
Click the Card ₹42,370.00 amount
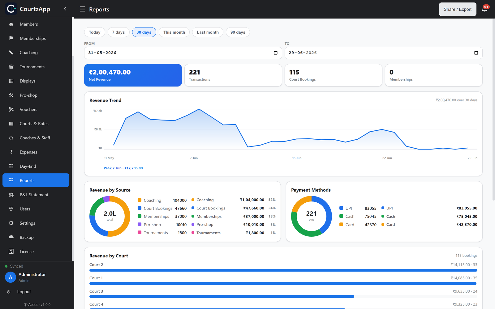[x=467, y=224]
